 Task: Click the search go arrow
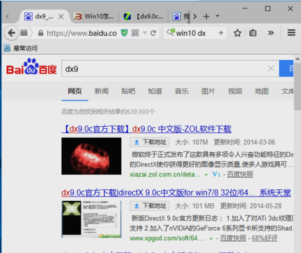[x=221, y=33]
